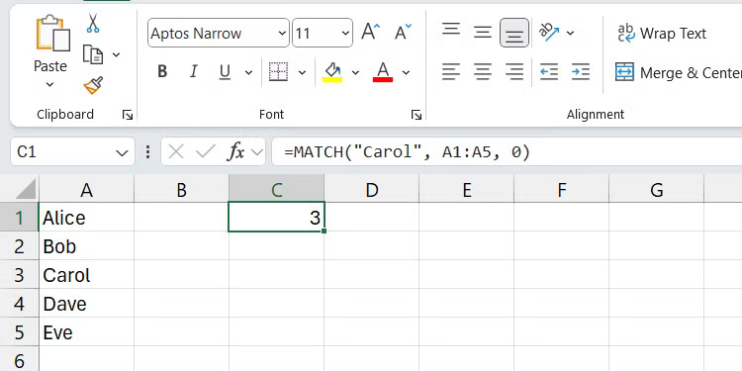Image resolution: width=742 pixels, height=371 pixels.
Task: Toggle bold formatting
Action: pyautogui.click(x=162, y=72)
